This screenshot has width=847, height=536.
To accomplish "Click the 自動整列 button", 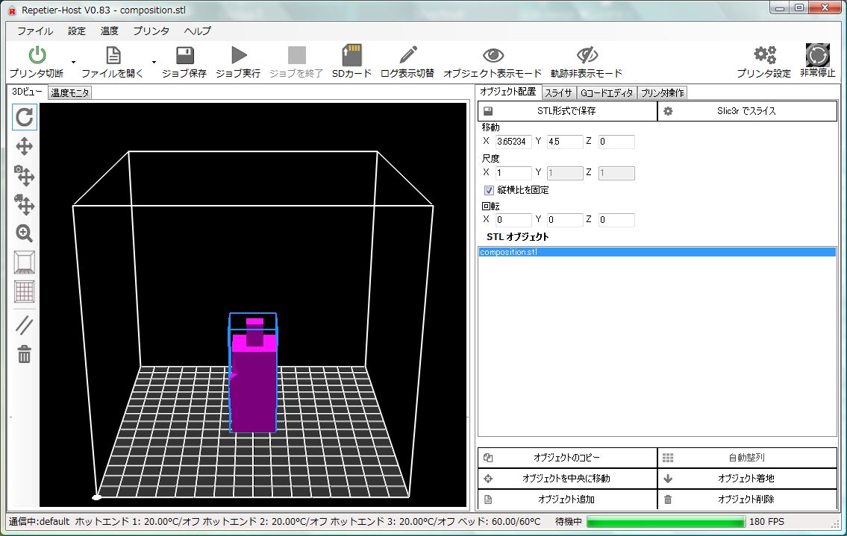I will click(747, 458).
